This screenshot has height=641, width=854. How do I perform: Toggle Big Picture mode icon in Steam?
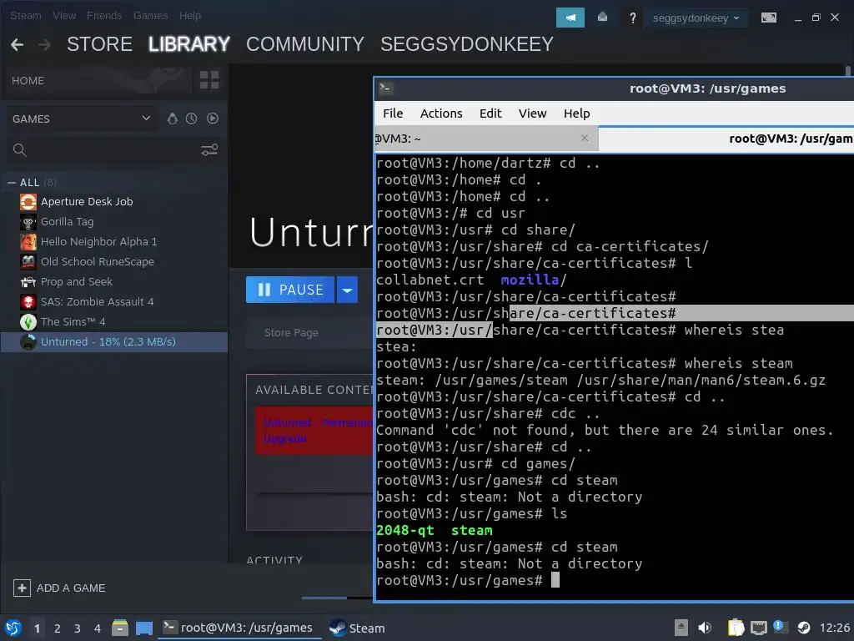click(x=768, y=18)
